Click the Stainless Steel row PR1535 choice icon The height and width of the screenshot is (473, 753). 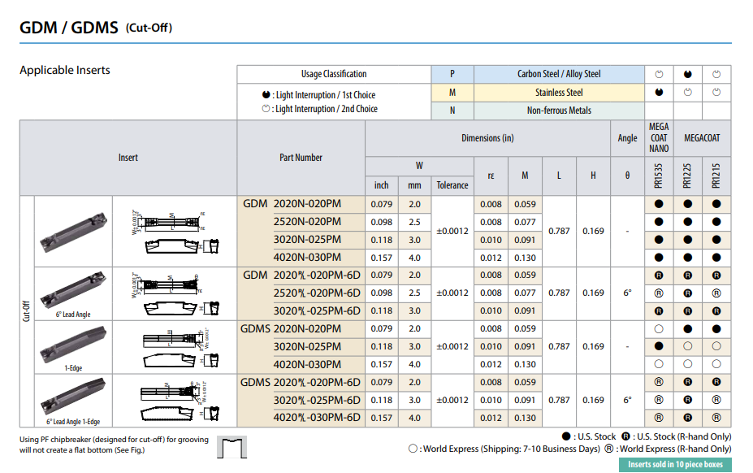[x=659, y=93]
